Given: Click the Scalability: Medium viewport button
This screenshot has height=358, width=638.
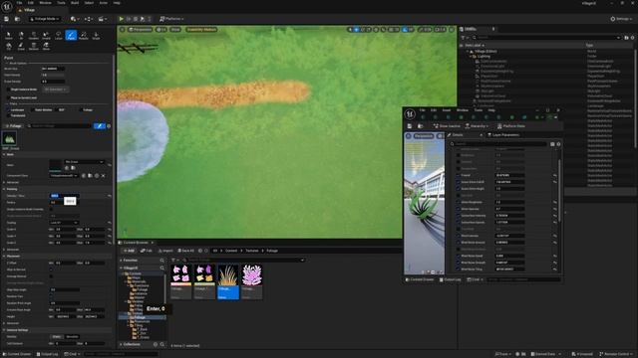Looking at the screenshot, I should coord(201,30).
